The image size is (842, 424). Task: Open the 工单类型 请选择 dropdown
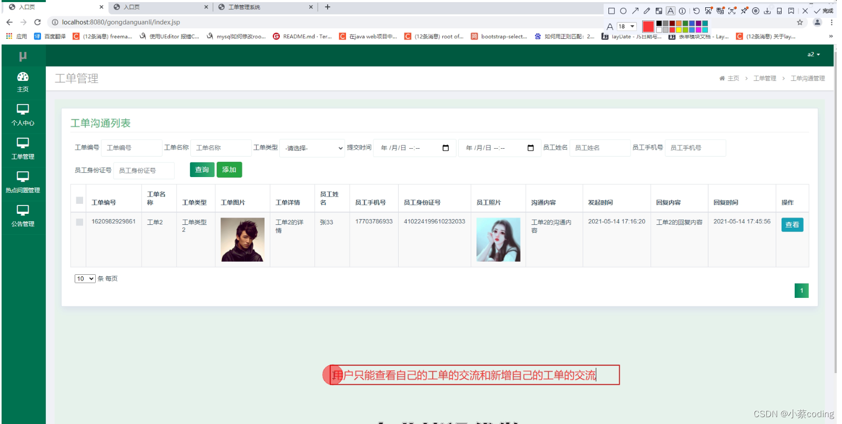click(x=312, y=148)
